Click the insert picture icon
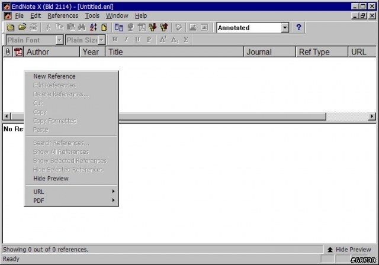Viewport: 379px width, 265px height. [x=193, y=27]
